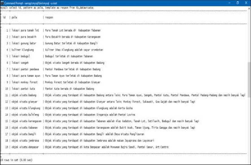Click 'lokasi pura tanah lot' in row 1
The image size is (251, 165).
click(25, 30)
